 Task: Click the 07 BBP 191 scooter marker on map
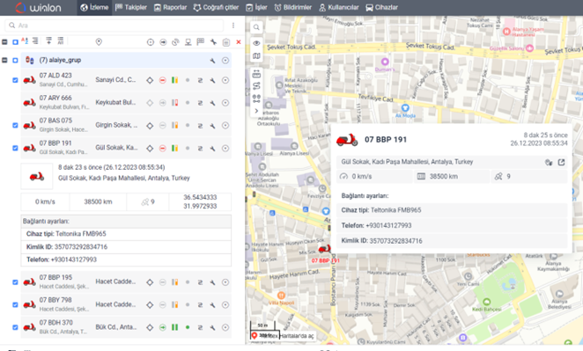point(325,249)
